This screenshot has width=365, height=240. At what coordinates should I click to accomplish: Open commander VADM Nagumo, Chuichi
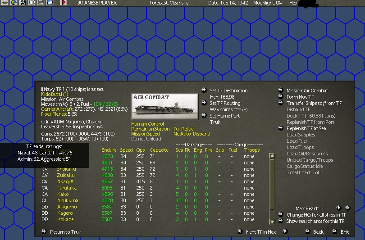click(71, 122)
